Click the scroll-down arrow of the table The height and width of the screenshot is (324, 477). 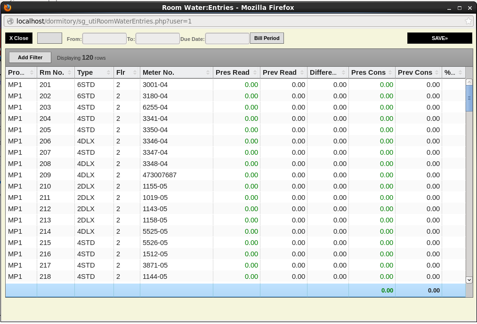pos(469,280)
